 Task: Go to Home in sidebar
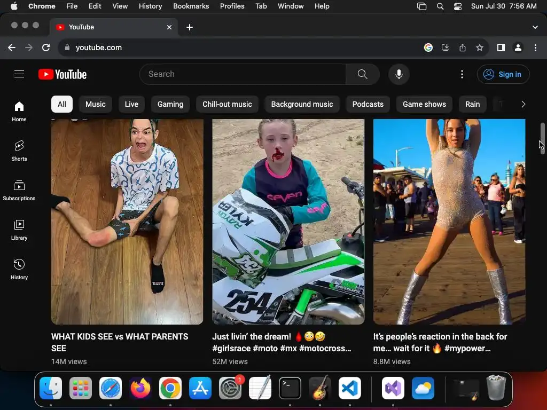(19, 112)
